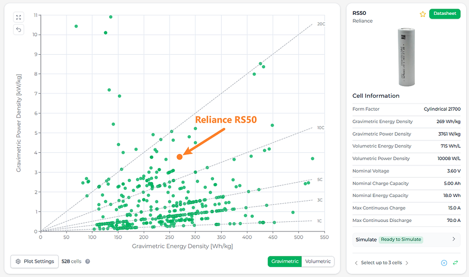This screenshot has width=469, height=277.
Task: Select the topmost data point near 11 kW/kg
Action: coord(111,17)
